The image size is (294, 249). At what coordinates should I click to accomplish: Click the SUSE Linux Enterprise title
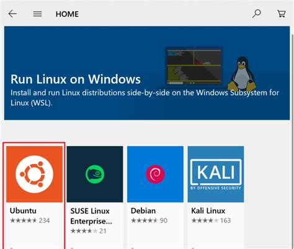click(91, 216)
